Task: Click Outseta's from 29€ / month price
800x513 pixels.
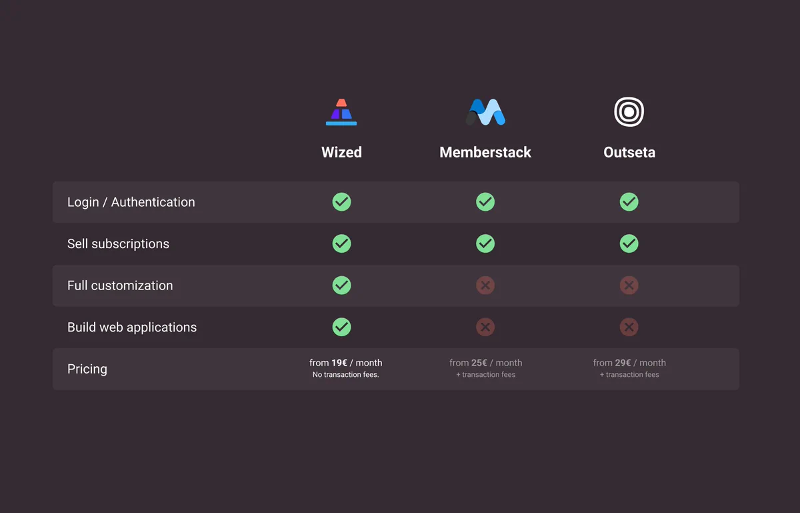Action: (629, 363)
